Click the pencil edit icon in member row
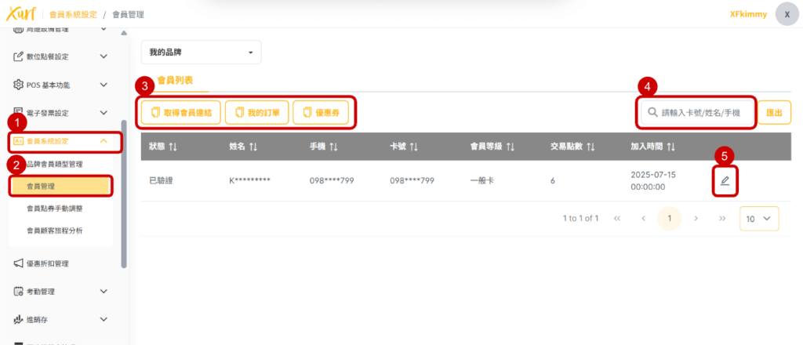This screenshot has width=803, height=345. [725, 181]
